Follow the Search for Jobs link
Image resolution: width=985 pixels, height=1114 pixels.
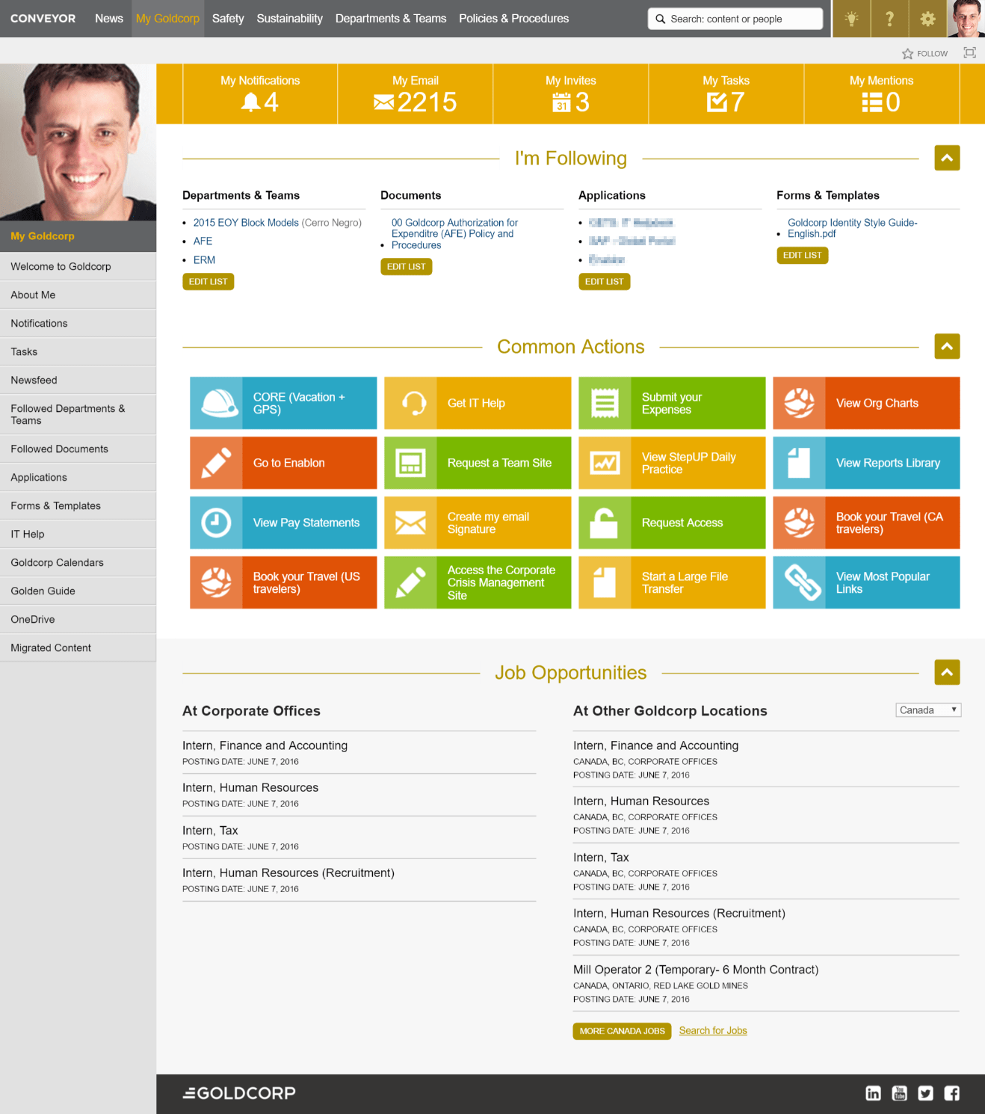pyautogui.click(x=712, y=1030)
